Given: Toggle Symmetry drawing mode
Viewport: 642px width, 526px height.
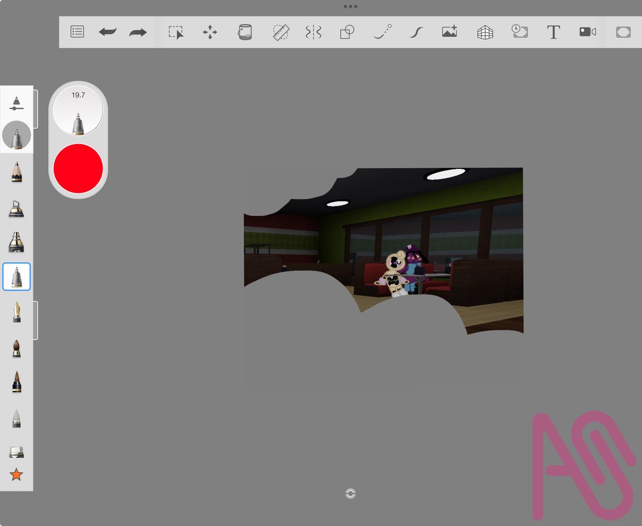Looking at the screenshot, I should coord(313,32).
